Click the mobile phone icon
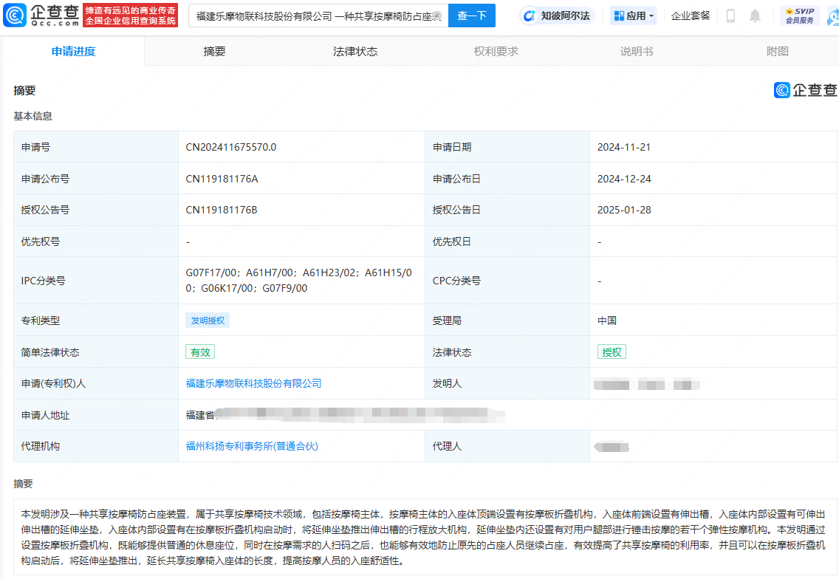Screen dimensions: 839x579 (730, 16)
